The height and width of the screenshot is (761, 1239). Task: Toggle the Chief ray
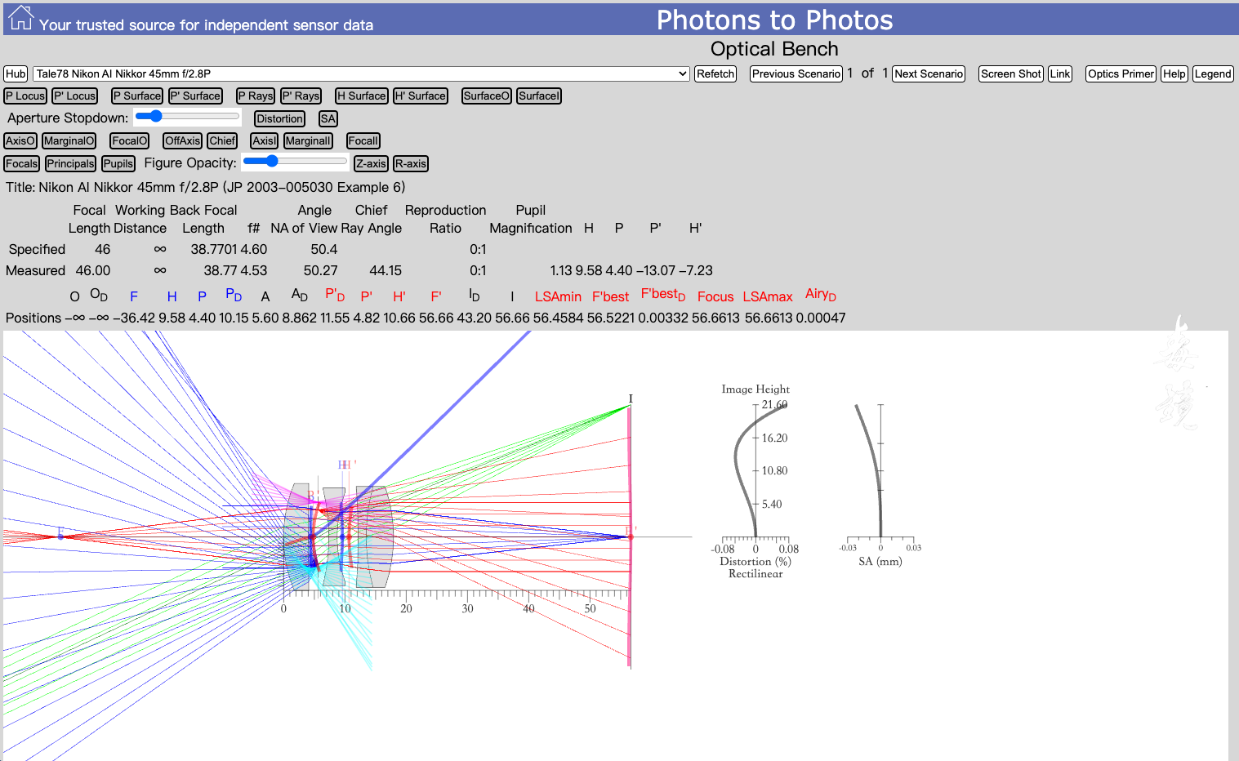(222, 140)
